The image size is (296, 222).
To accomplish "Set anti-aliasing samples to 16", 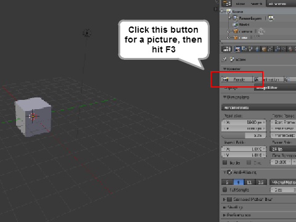I will click(261, 182).
